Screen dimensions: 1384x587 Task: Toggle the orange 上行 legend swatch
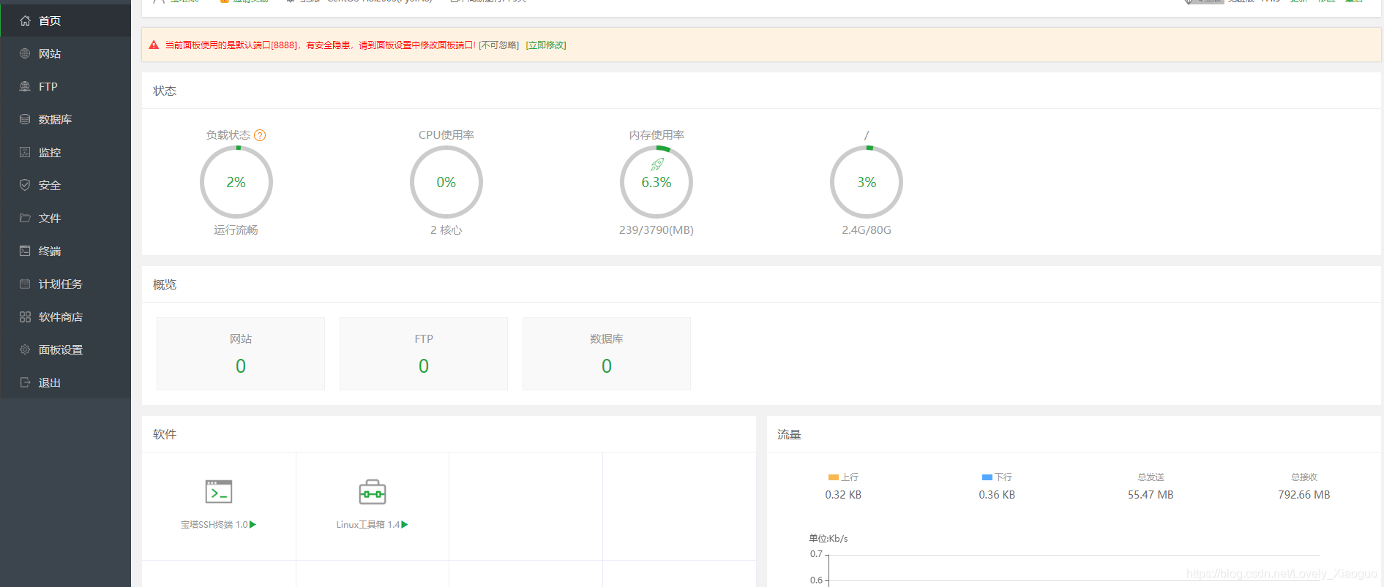833,477
